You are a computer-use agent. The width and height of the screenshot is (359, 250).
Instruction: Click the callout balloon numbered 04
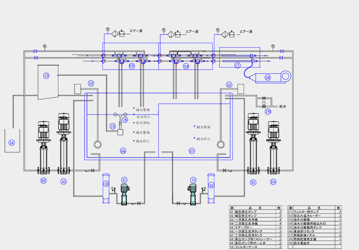[186, 66]
